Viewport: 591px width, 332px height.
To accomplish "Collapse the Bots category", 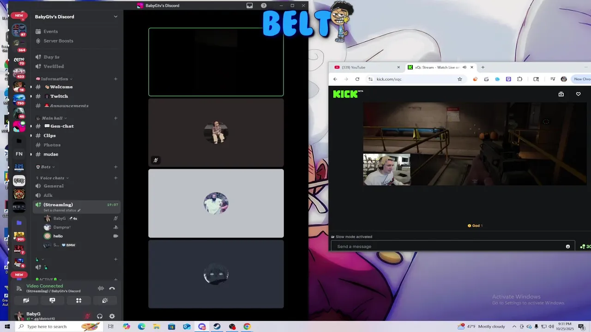I will coord(45,167).
